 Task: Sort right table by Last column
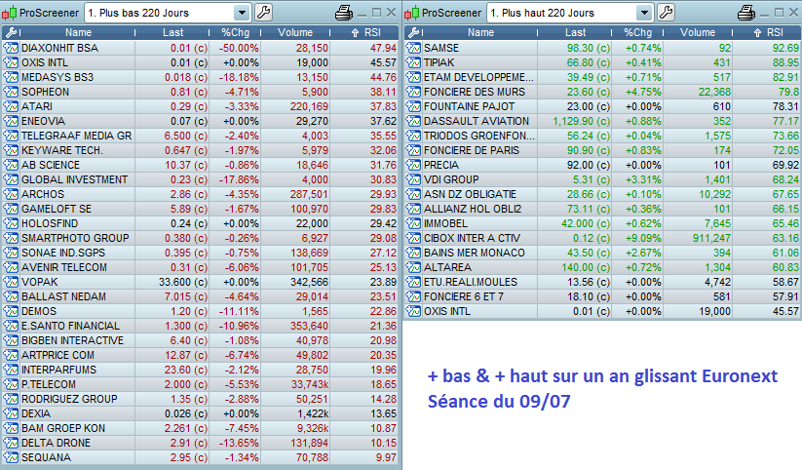tap(575, 33)
